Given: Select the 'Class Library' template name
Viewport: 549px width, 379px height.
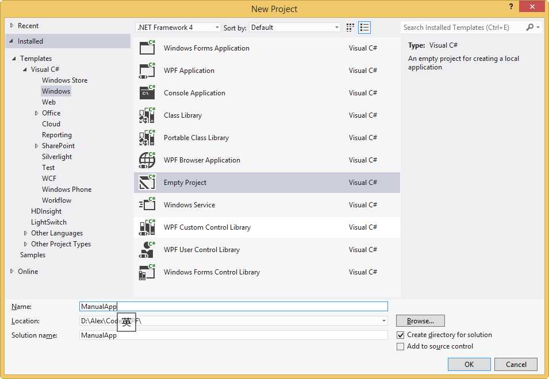Looking at the screenshot, I should point(183,115).
